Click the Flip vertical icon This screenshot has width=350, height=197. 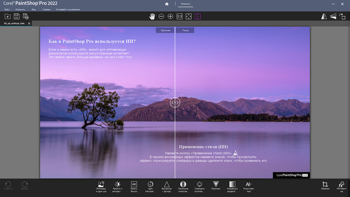tap(333, 16)
